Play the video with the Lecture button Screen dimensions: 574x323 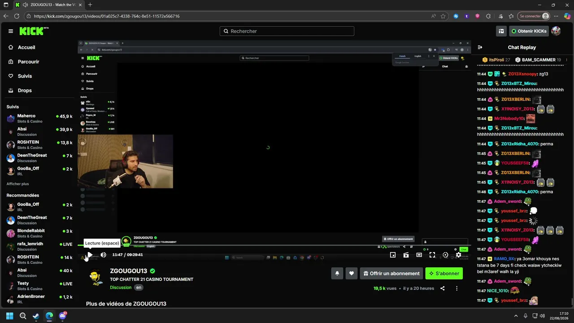pyautogui.click(x=90, y=255)
